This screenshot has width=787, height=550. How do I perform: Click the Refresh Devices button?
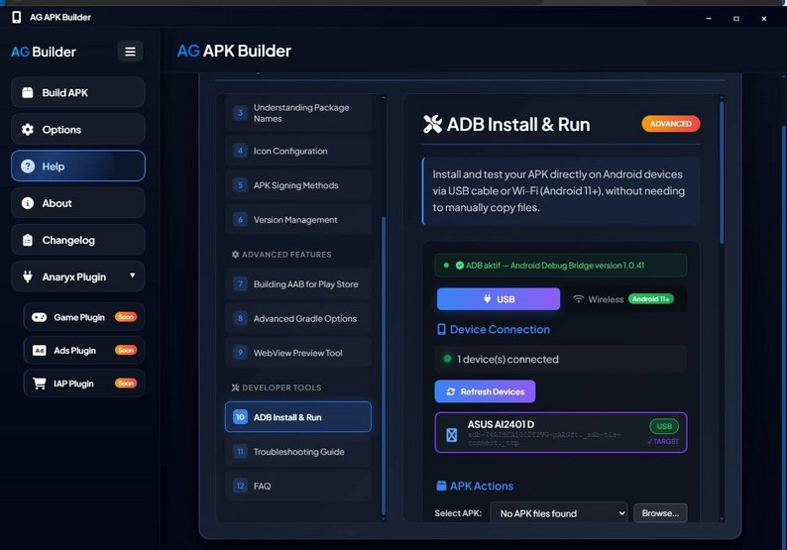[485, 391]
